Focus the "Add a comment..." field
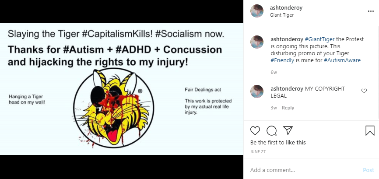Viewport: 379px width, 179px height. tap(302, 170)
